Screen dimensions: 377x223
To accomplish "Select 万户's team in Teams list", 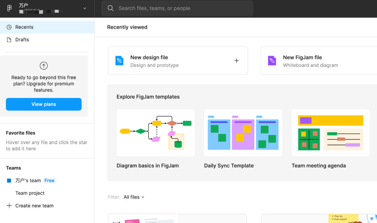I will pyautogui.click(x=28, y=180).
